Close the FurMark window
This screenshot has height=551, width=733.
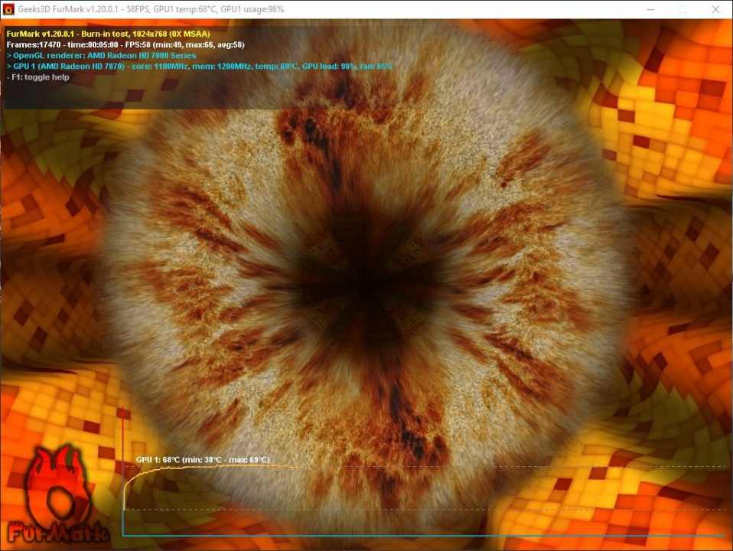click(715, 9)
